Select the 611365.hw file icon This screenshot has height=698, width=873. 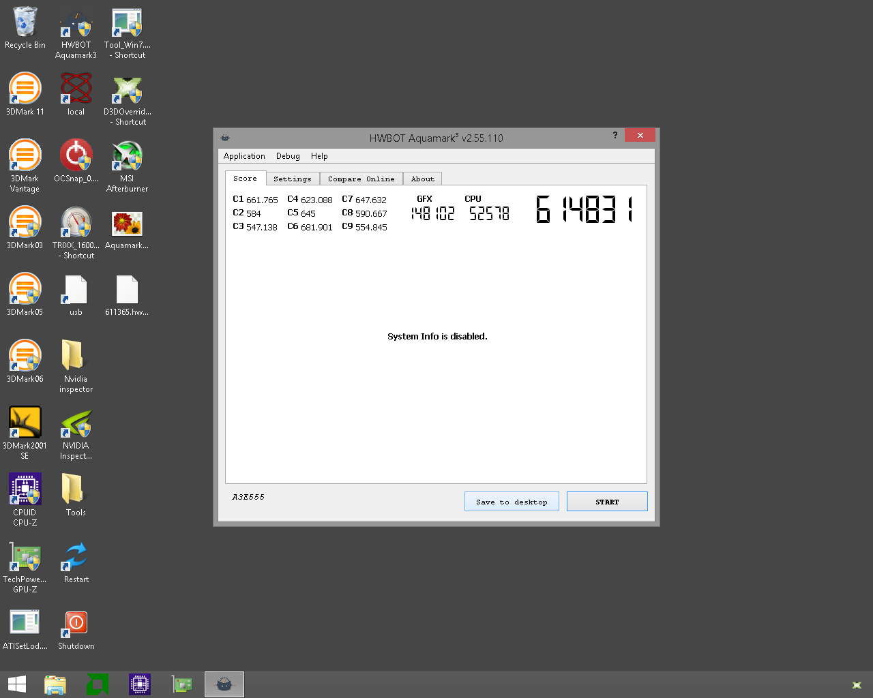[x=128, y=294]
